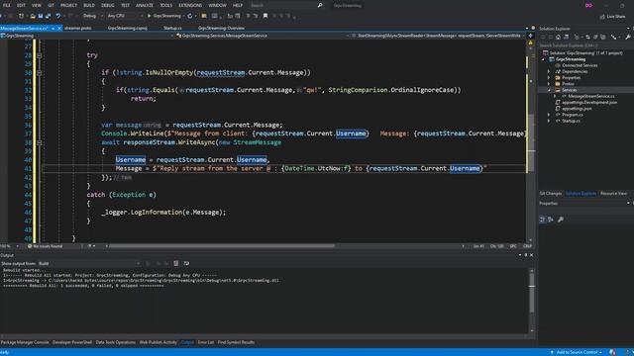Click the editor vertical scrollbar thumb
The width and height of the screenshot is (634, 356).
click(531, 141)
